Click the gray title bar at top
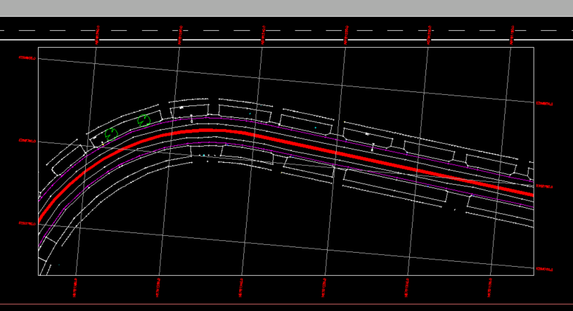 pyautogui.click(x=286, y=8)
